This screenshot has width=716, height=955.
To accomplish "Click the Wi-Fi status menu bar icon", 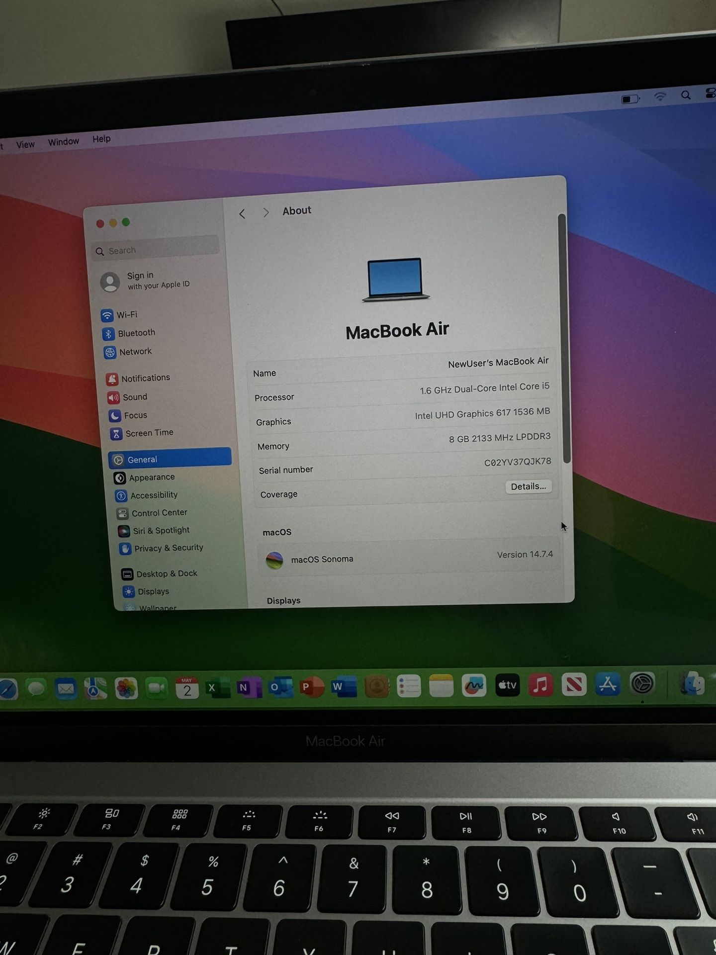I will click(x=660, y=97).
